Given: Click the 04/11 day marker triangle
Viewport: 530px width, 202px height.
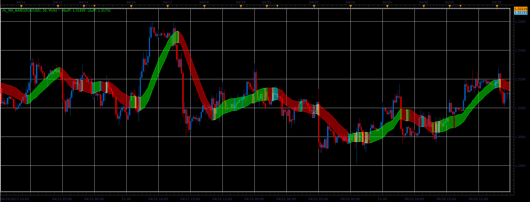Looking at the screenshot, I should [x=21, y=6].
